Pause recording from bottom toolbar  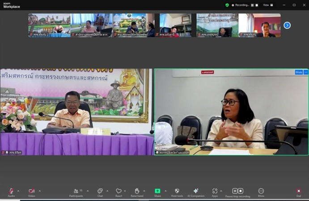pos(235,191)
